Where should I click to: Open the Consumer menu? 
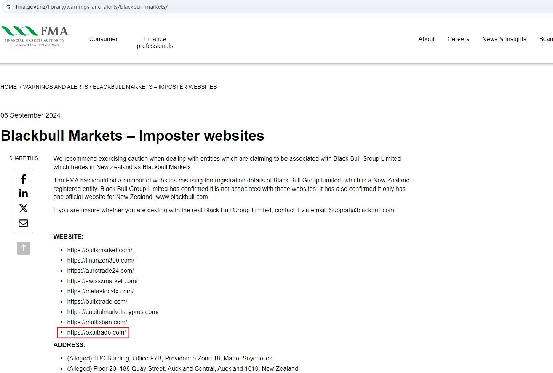[103, 39]
